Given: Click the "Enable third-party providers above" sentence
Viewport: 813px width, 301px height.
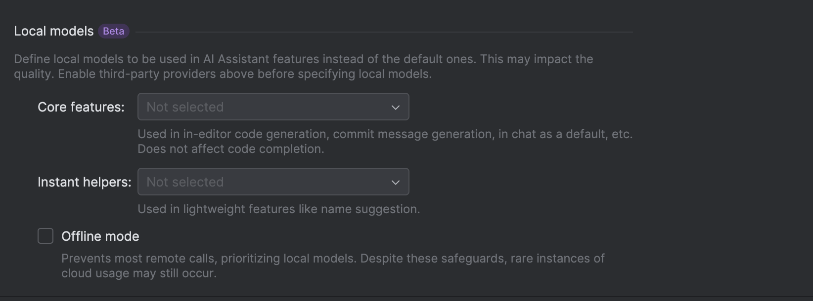Looking at the screenshot, I should point(245,74).
